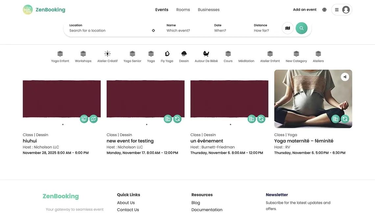375x213 pixels.
Task: Open the new event for testing image
Action: (145, 99)
